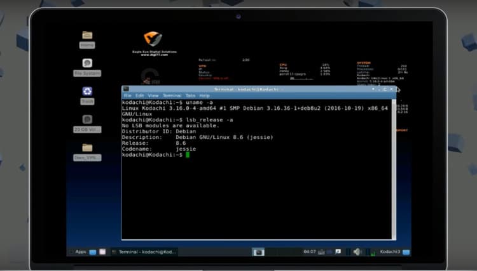Click the pink-white launcher icon in the taskbar
This screenshot has height=271, width=477.
click(x=102, y=251)
